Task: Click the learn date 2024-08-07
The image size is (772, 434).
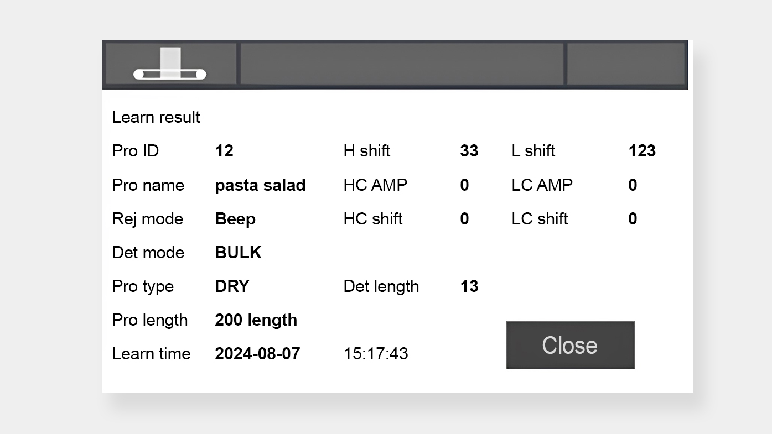Action: coord(257,354)
